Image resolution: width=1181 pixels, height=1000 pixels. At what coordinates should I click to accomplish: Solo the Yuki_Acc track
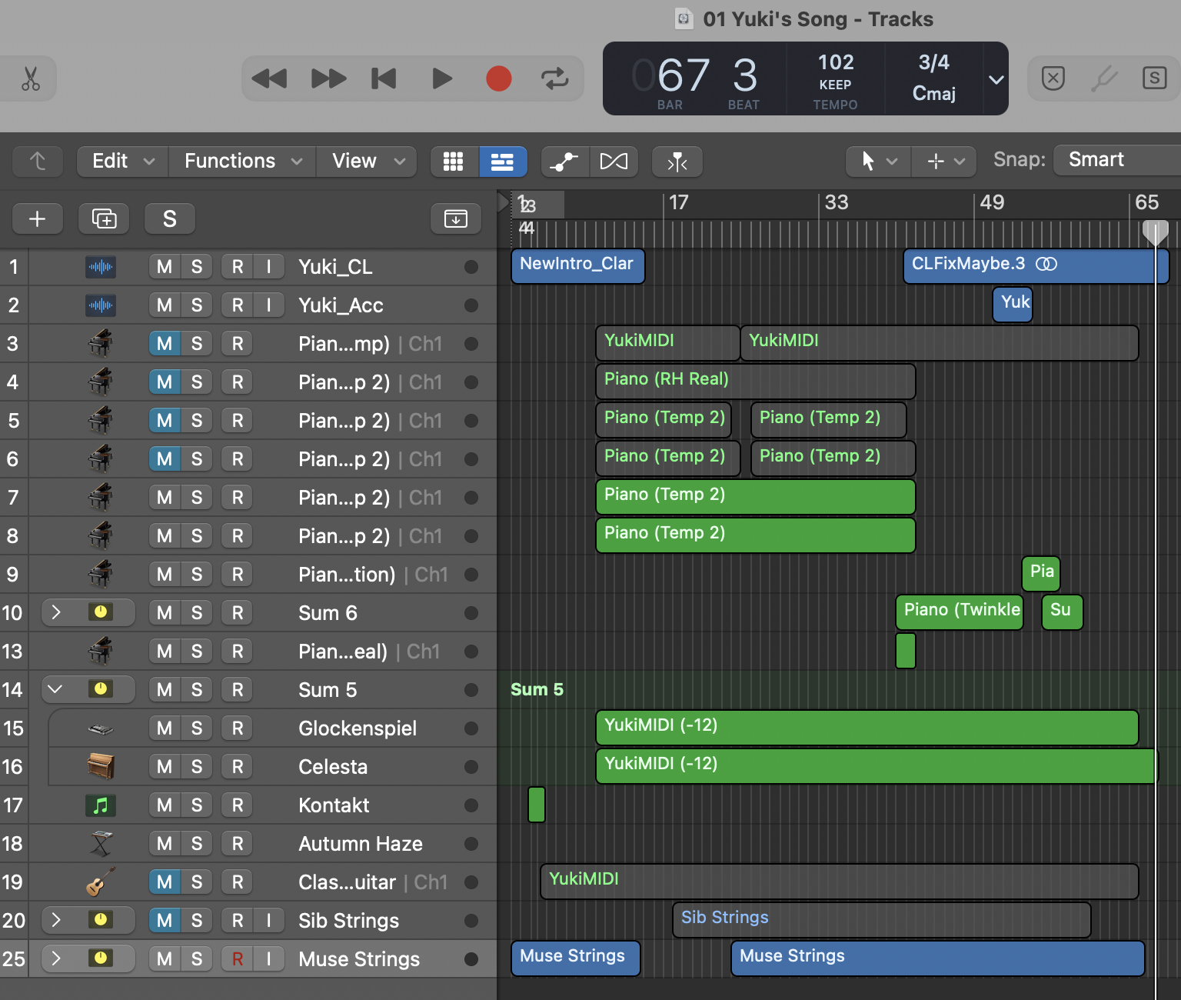tap(197, 305)
